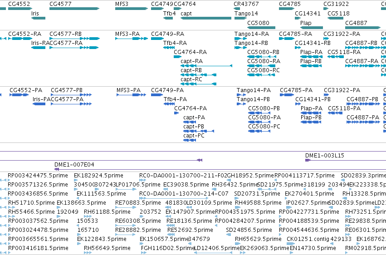Click the CG4887-RB transcript label
Viewport: 386px width, 255px height.
coord(361,43)
